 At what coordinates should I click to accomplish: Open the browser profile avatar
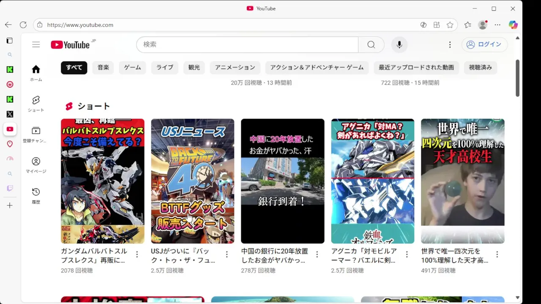pos(483,25)
